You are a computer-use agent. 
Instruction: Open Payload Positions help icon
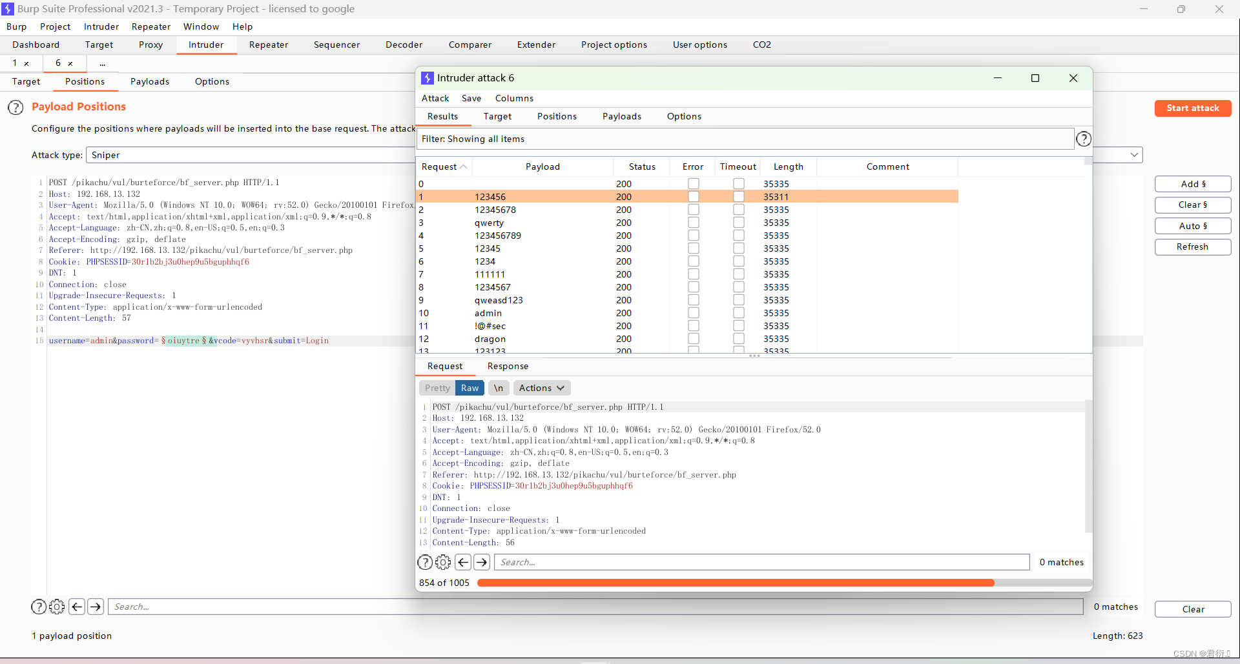tap(15, 107)
